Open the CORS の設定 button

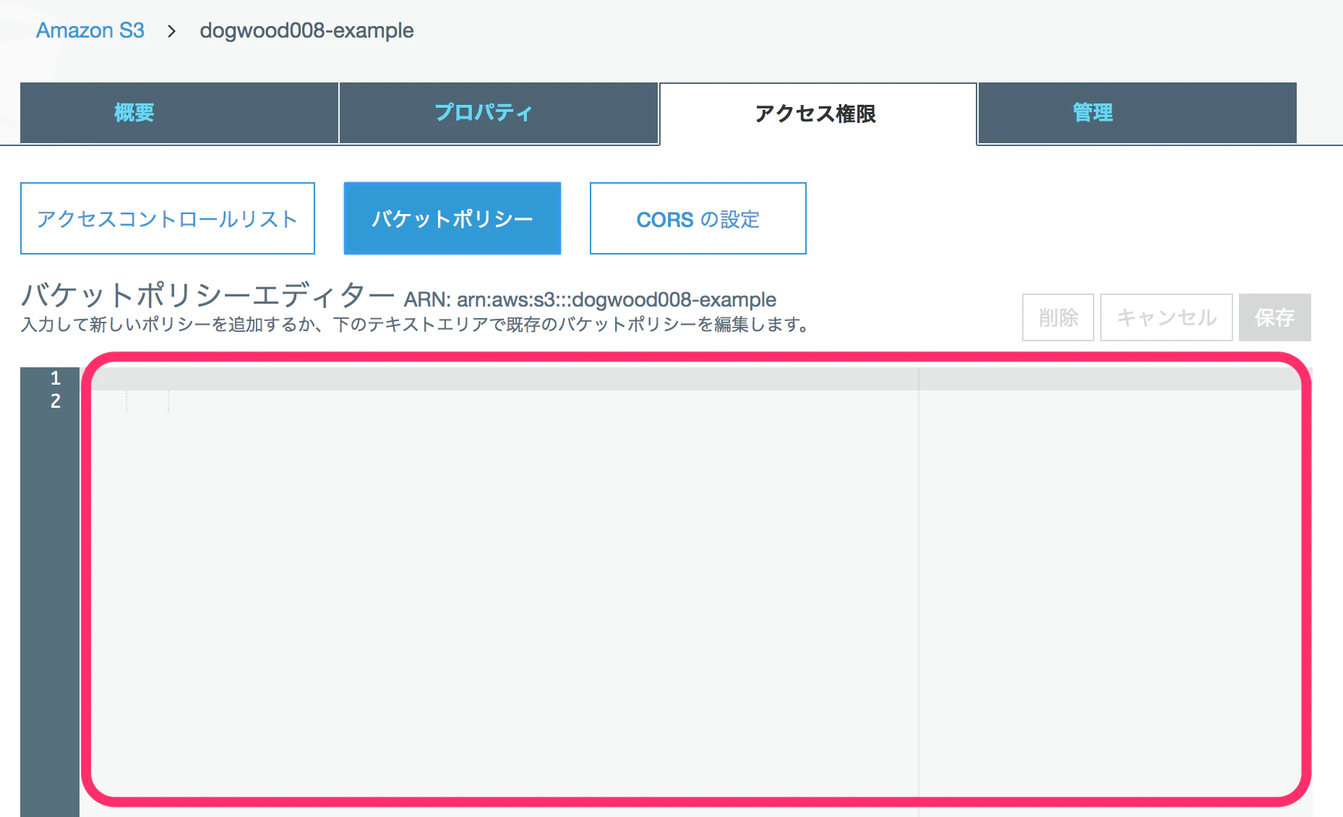[x=698, y=218]
